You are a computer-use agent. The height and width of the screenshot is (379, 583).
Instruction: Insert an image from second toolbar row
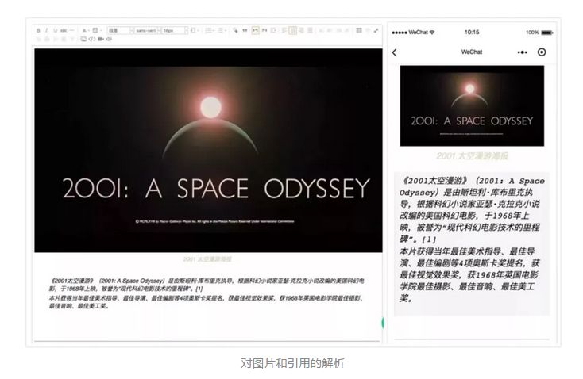(x=83, y=39)
